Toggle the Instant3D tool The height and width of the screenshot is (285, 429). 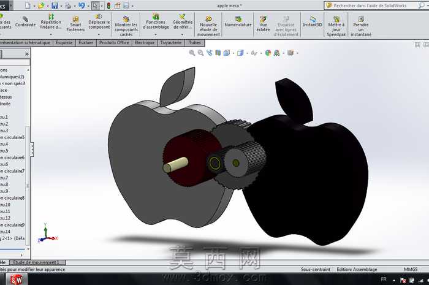[x=313, y=22]
